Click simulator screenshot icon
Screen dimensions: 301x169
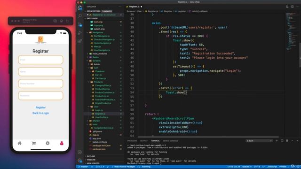click(55, 21)
